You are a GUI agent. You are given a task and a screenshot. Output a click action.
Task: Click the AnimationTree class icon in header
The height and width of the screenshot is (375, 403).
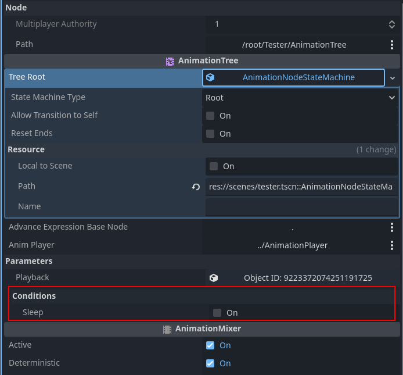pyautogui.click(x=170, y=61)
